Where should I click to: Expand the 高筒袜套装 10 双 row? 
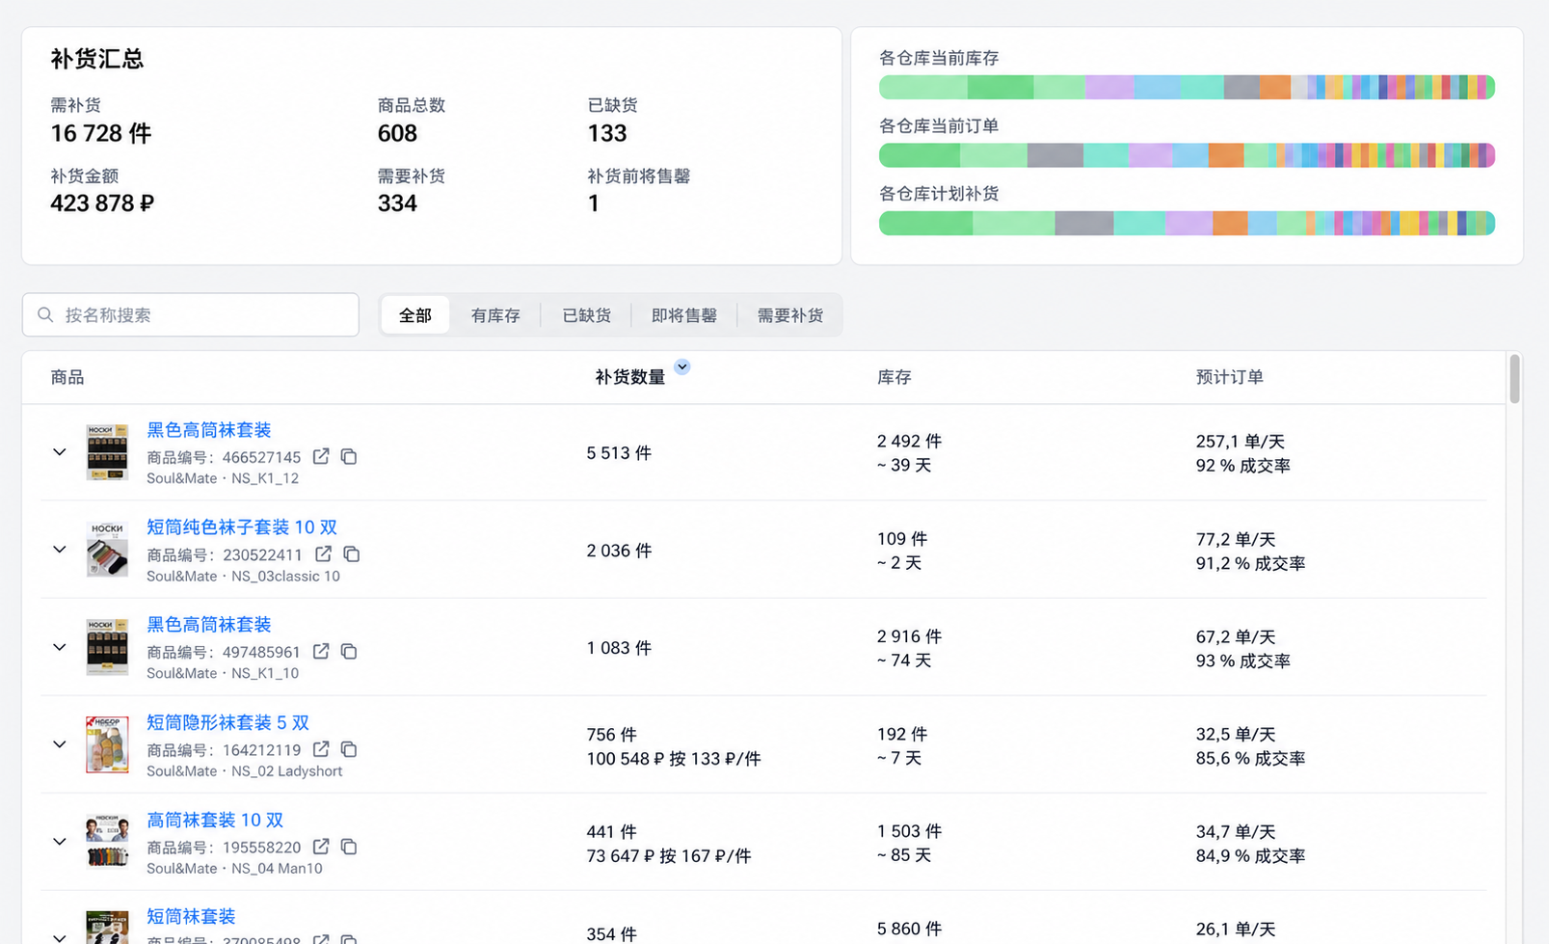click(60, 842)
